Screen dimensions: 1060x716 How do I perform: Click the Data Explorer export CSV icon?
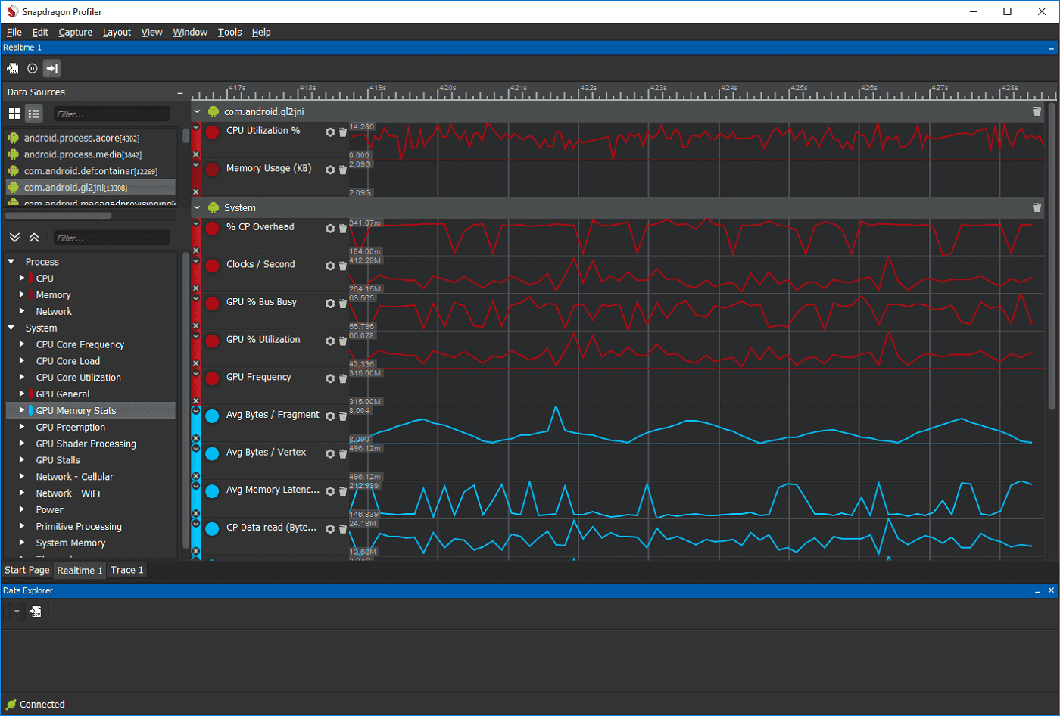(36, 612)
